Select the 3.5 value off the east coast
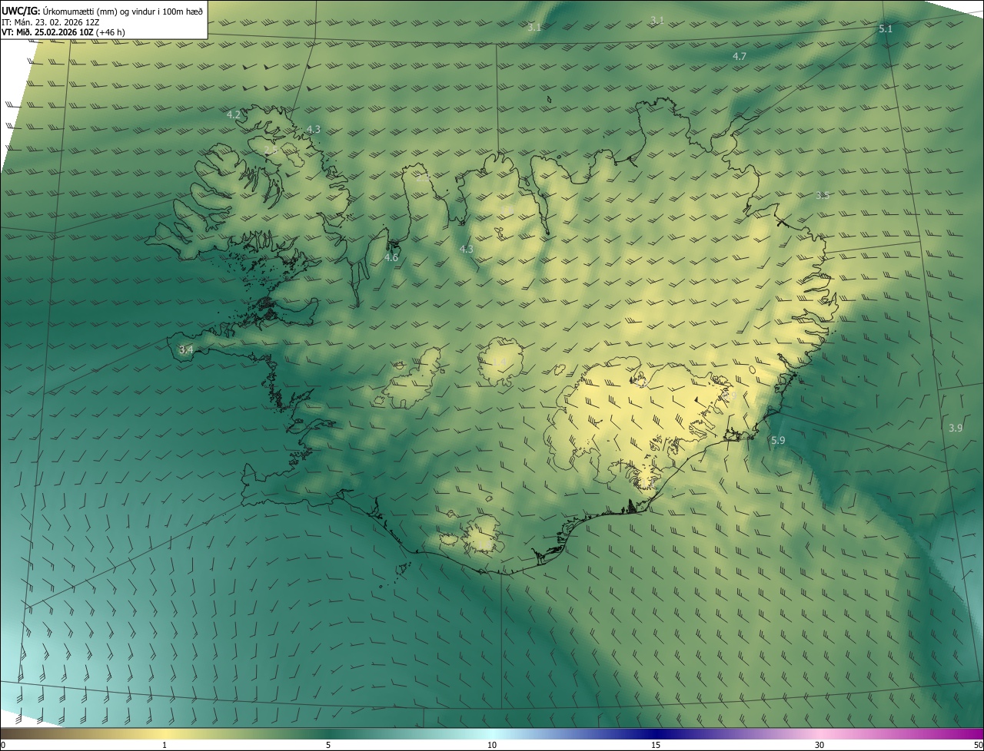 coord(823,196)
